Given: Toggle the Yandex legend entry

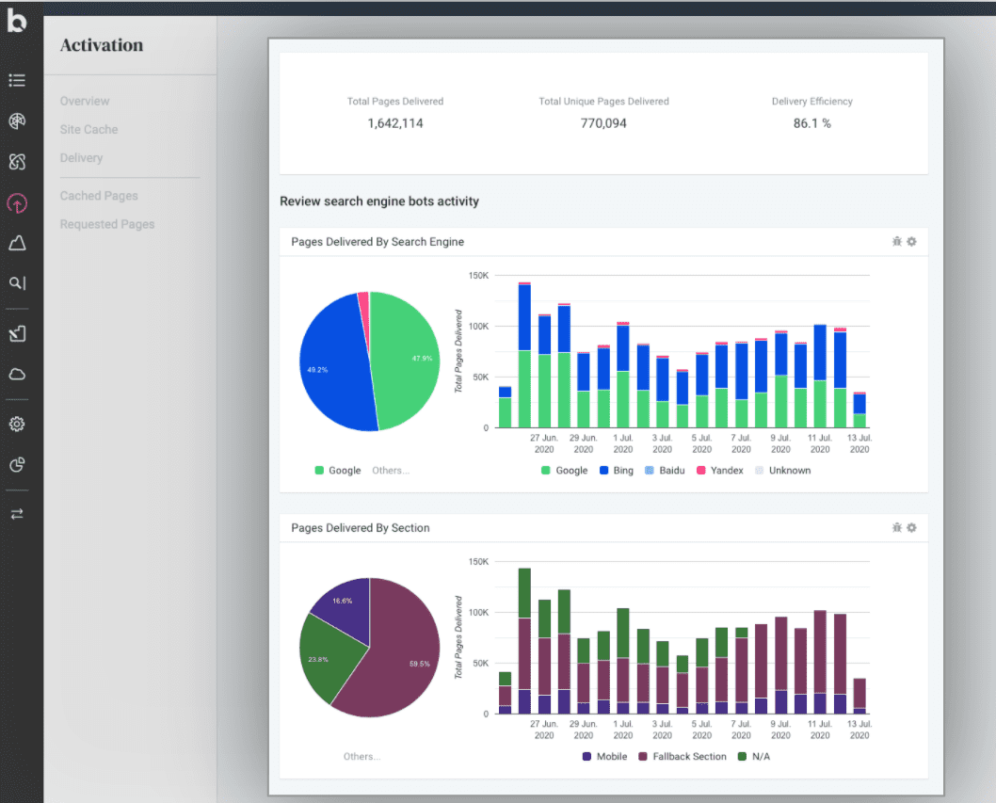Looking at the screenshot, I should click(x=720, y=471).
